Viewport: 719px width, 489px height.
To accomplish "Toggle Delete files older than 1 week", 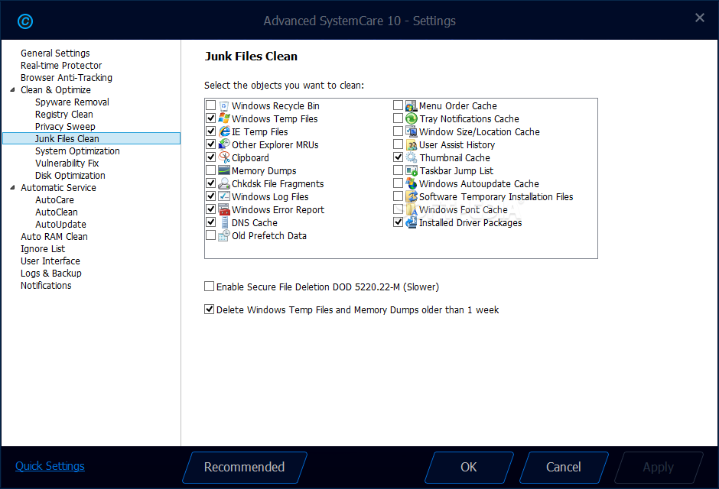I will 209,309.
